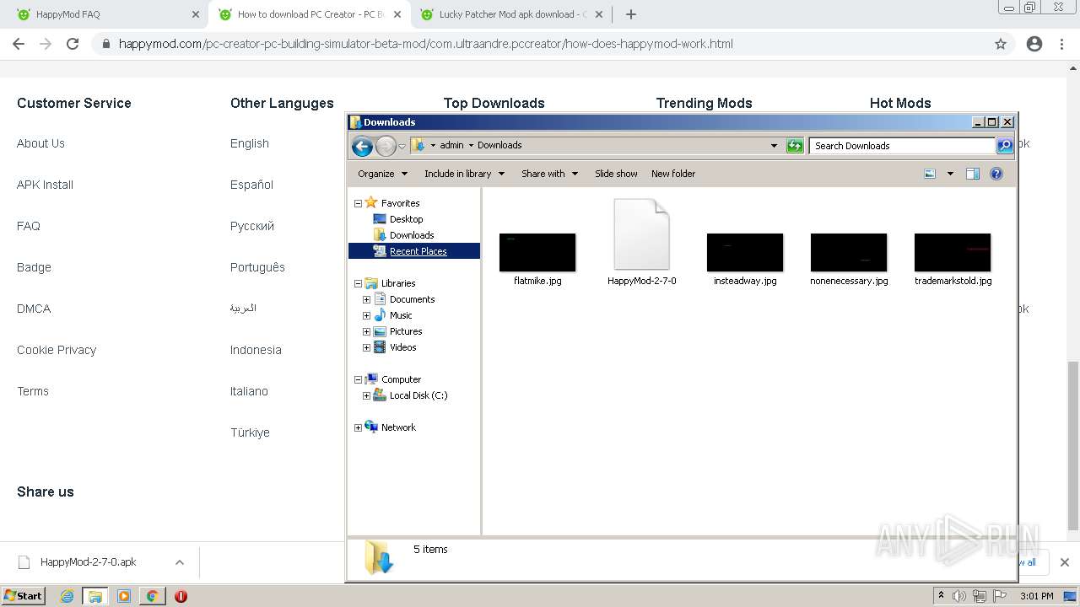Open the view options dropdown arrow
Image resolution: width=1080 pixels, height=607 pixels.
click(950, 174)
